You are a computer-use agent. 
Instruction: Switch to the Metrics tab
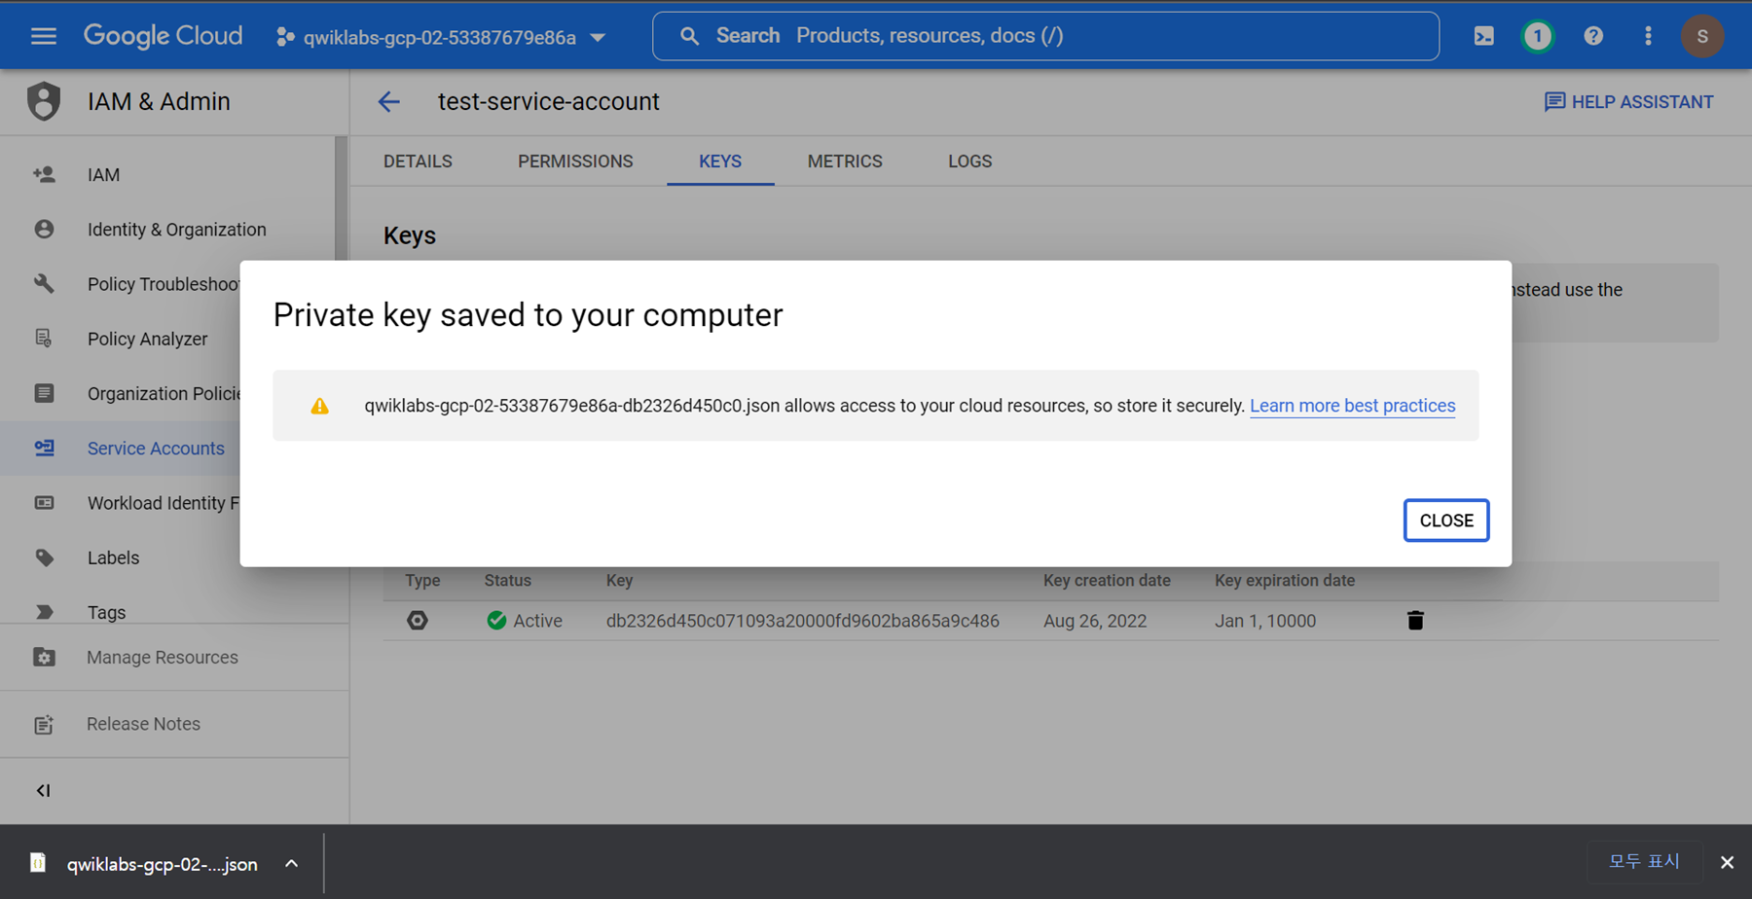(845, 162)
